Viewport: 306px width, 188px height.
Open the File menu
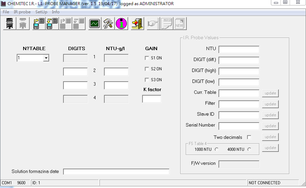click(x=6, y=12)
